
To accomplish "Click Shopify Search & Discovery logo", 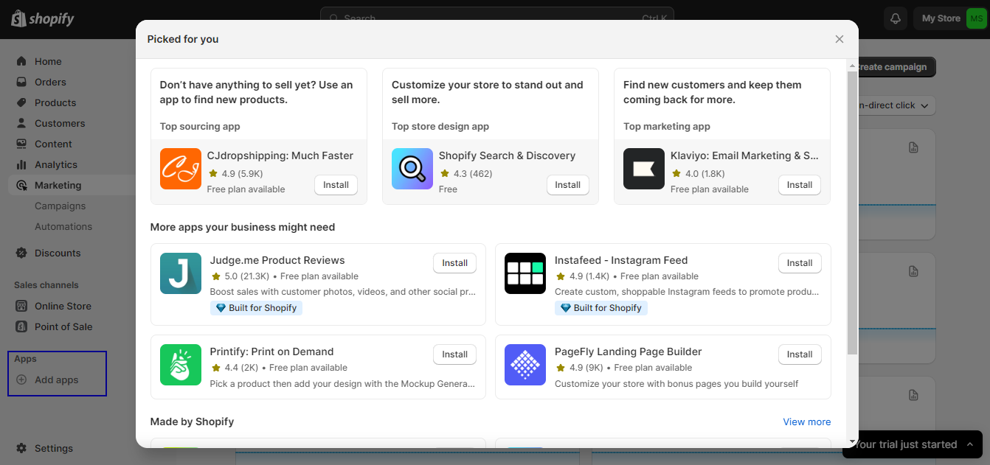I will coord(412,169).
